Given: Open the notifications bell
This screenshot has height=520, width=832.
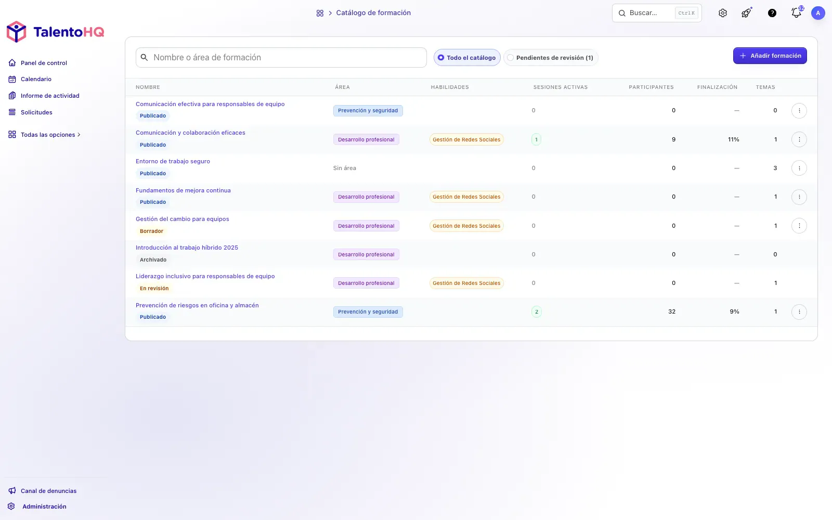Looking at the screenshot, I should tap(796, 13).
